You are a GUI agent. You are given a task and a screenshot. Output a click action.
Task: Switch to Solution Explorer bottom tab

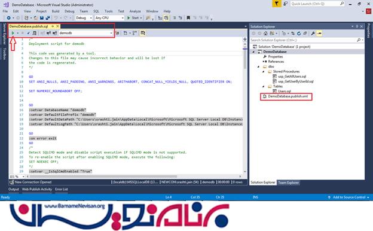coord(263,183)
